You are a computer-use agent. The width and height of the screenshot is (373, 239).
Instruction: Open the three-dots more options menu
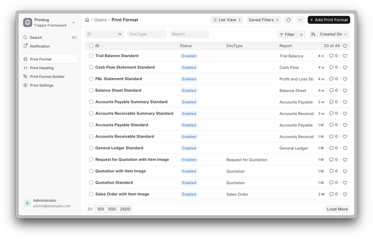pyautogui.click(x=300, y=20)
